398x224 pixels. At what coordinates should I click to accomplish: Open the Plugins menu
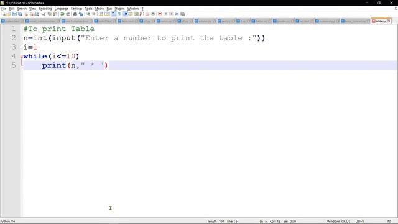point(119,9)
